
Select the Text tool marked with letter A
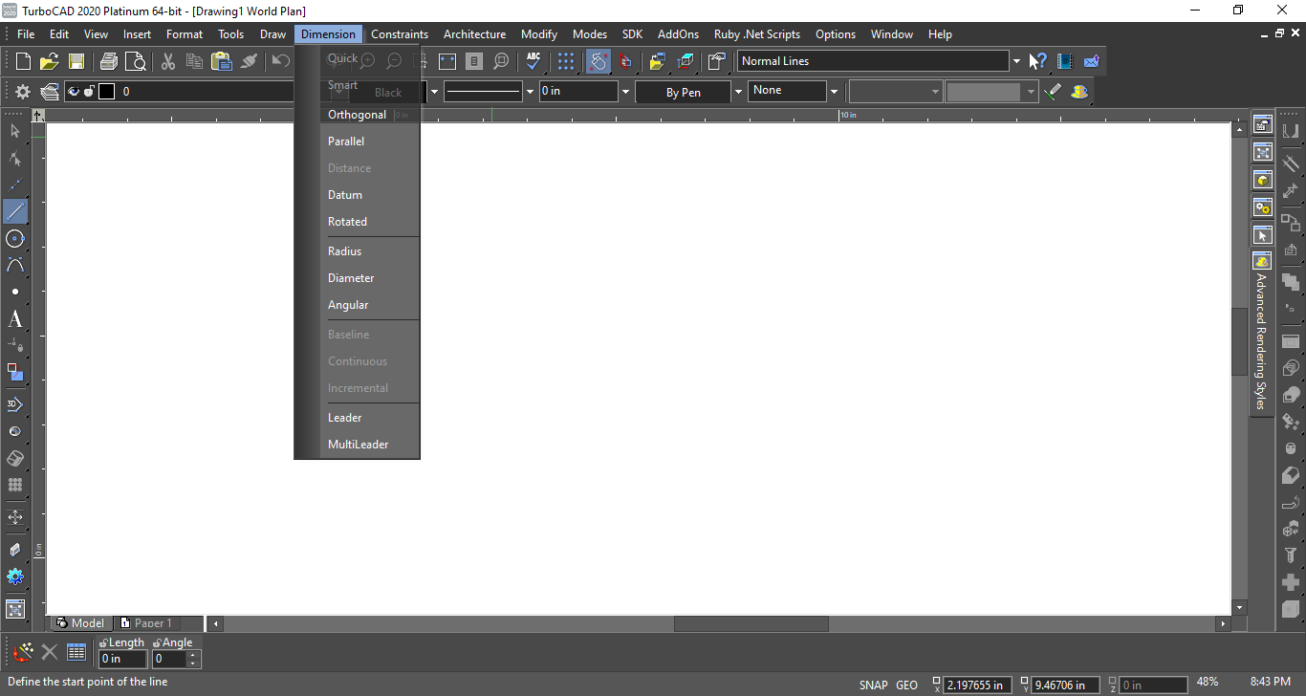(x=15, y=319)
